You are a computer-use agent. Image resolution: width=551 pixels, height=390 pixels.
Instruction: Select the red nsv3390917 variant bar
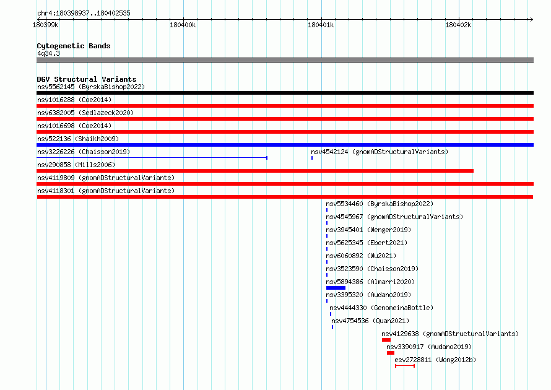(391, 353)
